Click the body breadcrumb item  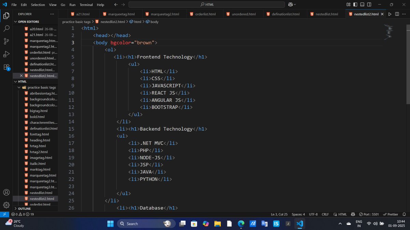(x=152, y=21)
